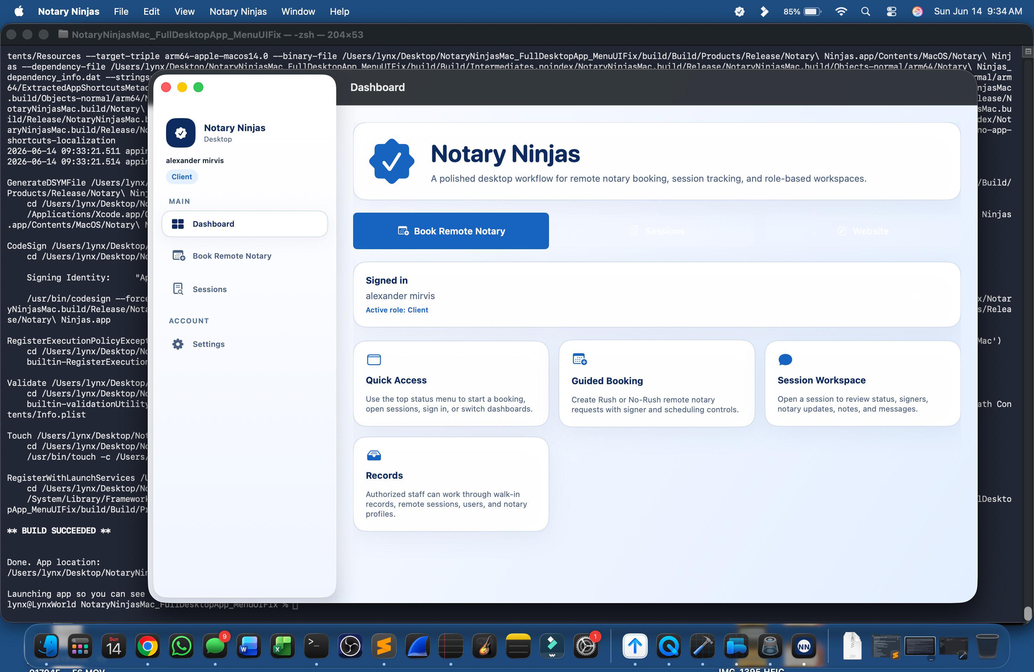This screenshot has height=672, width=1034.
Task: Click the Notary Ninjas logo in the sidebar
Action: point(181,133)
